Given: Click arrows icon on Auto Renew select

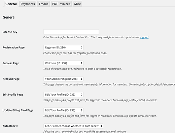Looking at the screenshot, I should [x=101, y=126].
